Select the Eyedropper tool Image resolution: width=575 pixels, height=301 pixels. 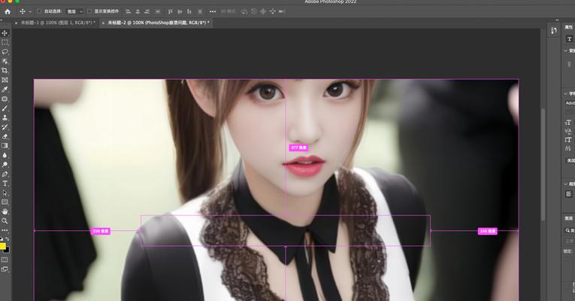(5, 90)
